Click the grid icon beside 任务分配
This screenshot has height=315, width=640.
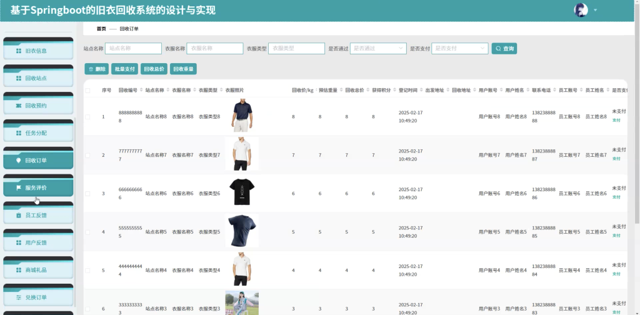click(18, 133)
